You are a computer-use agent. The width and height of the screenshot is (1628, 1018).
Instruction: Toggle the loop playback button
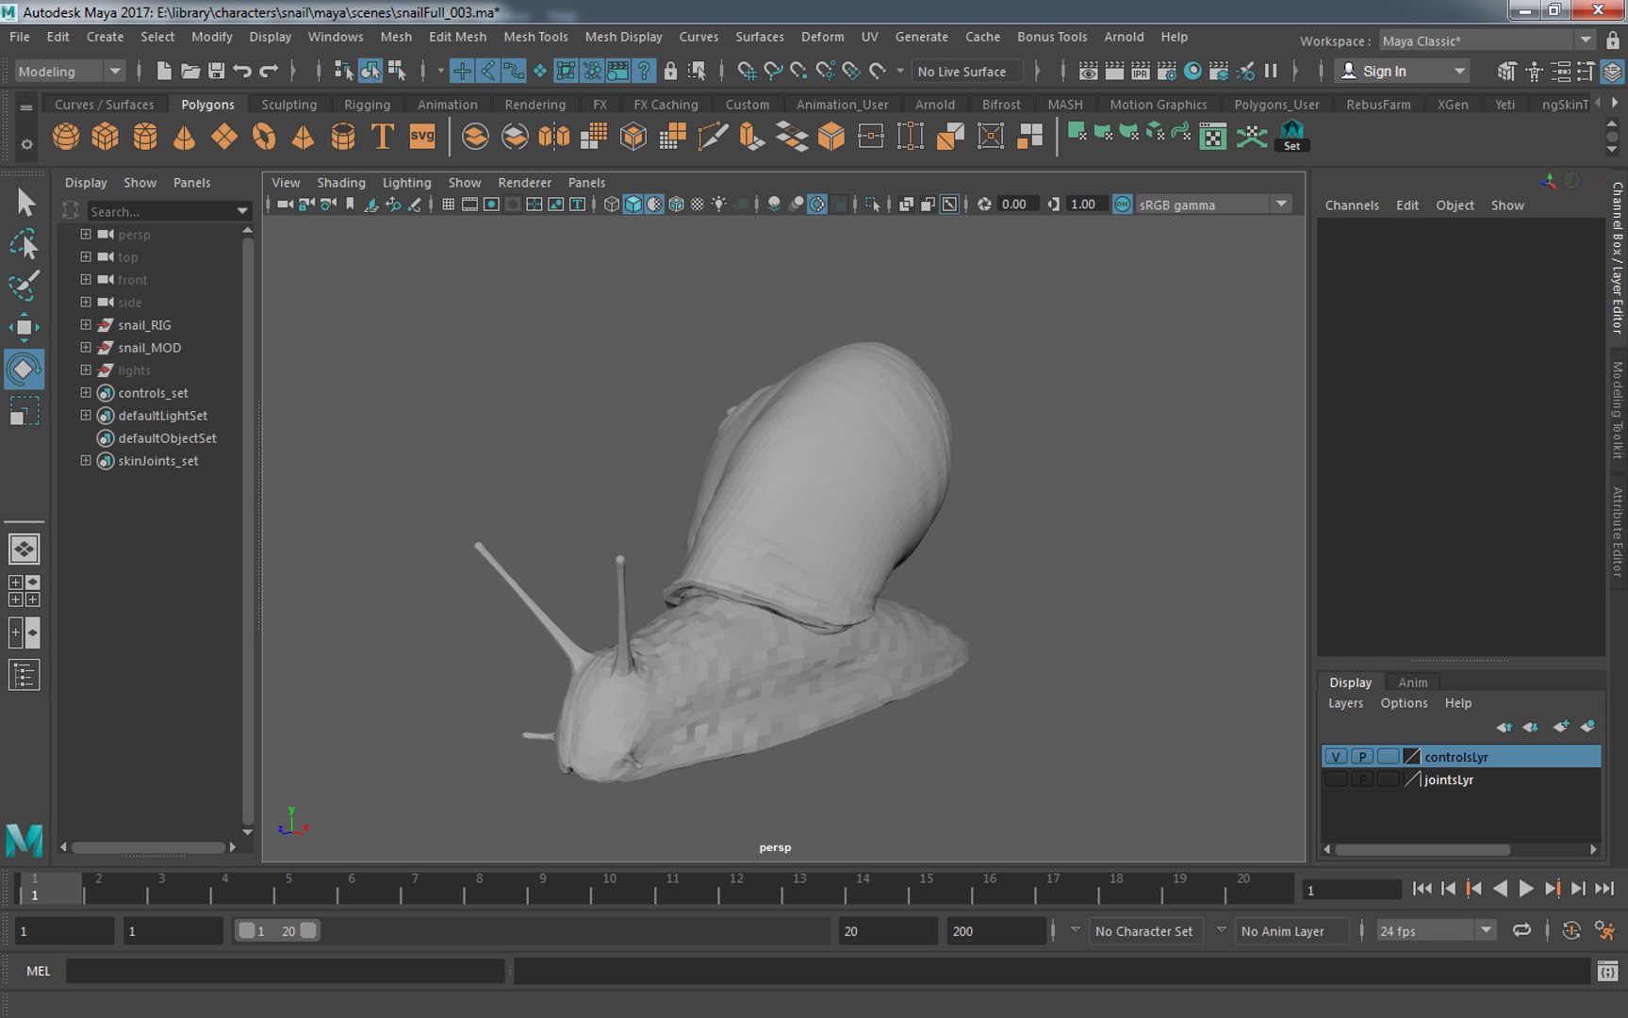1521,931
